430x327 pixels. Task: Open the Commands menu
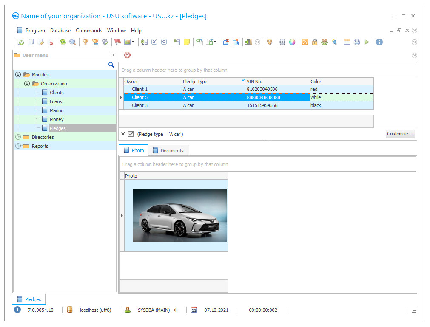point(89,31)
